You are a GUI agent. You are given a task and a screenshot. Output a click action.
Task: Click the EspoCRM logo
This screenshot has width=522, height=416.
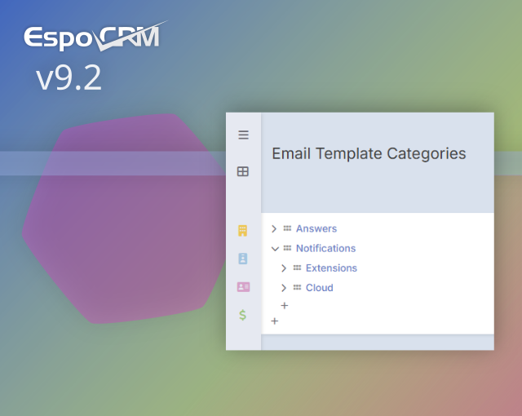coord(95,36)
